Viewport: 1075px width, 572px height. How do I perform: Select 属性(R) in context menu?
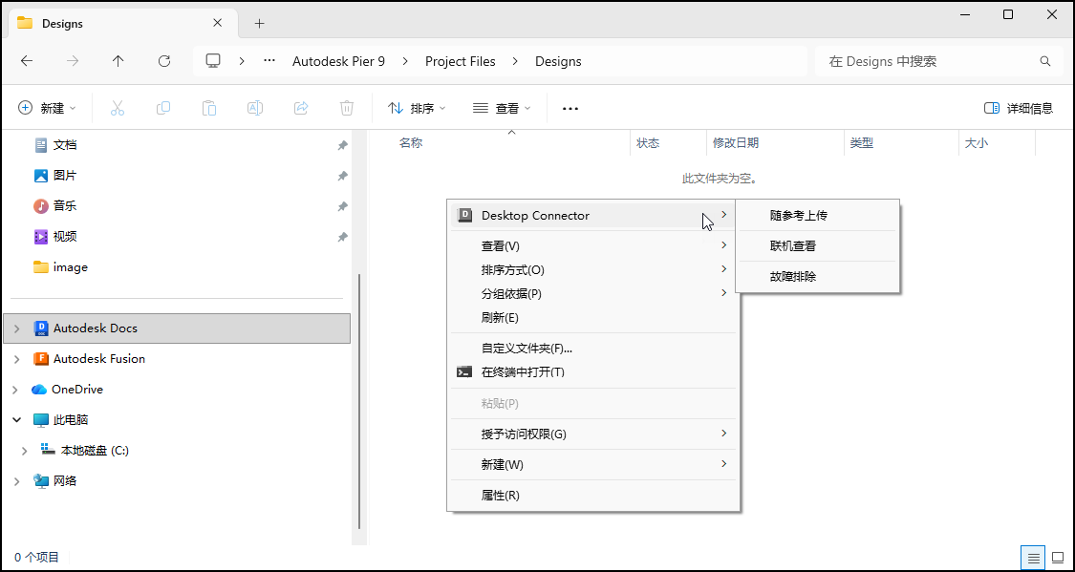[593, 496]
